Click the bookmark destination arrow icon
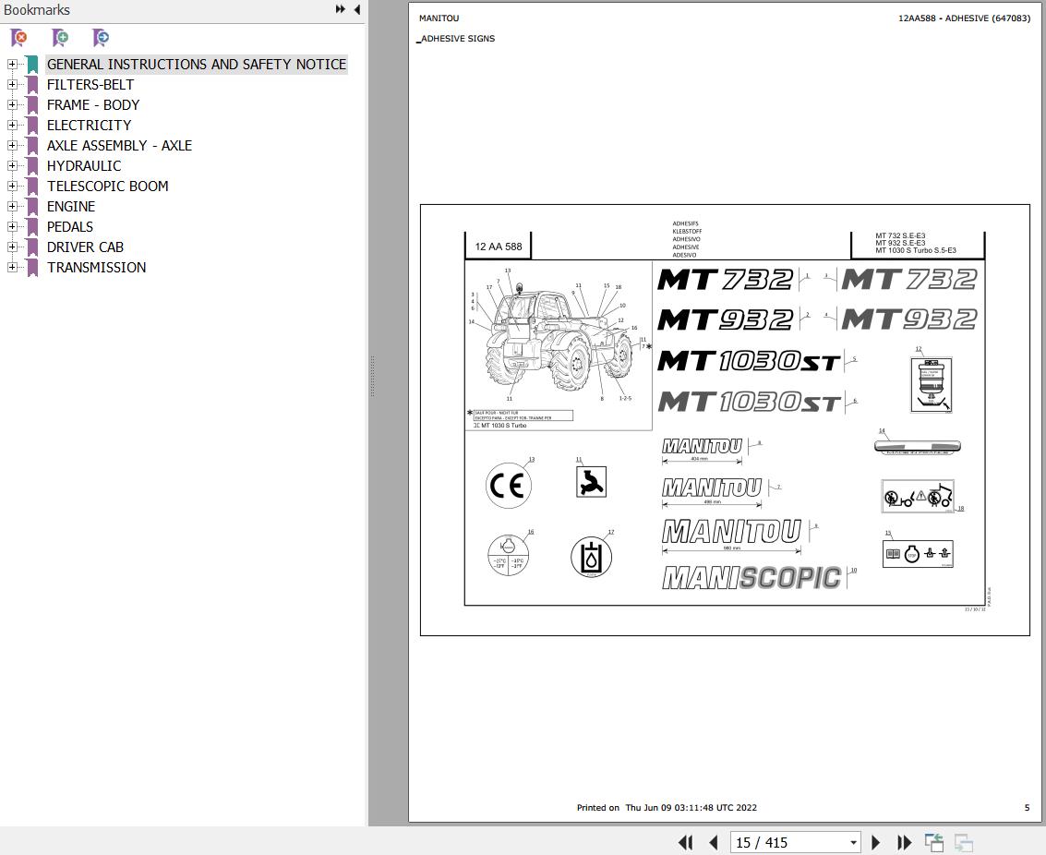The image size is (1046, 855). (101, 37)
